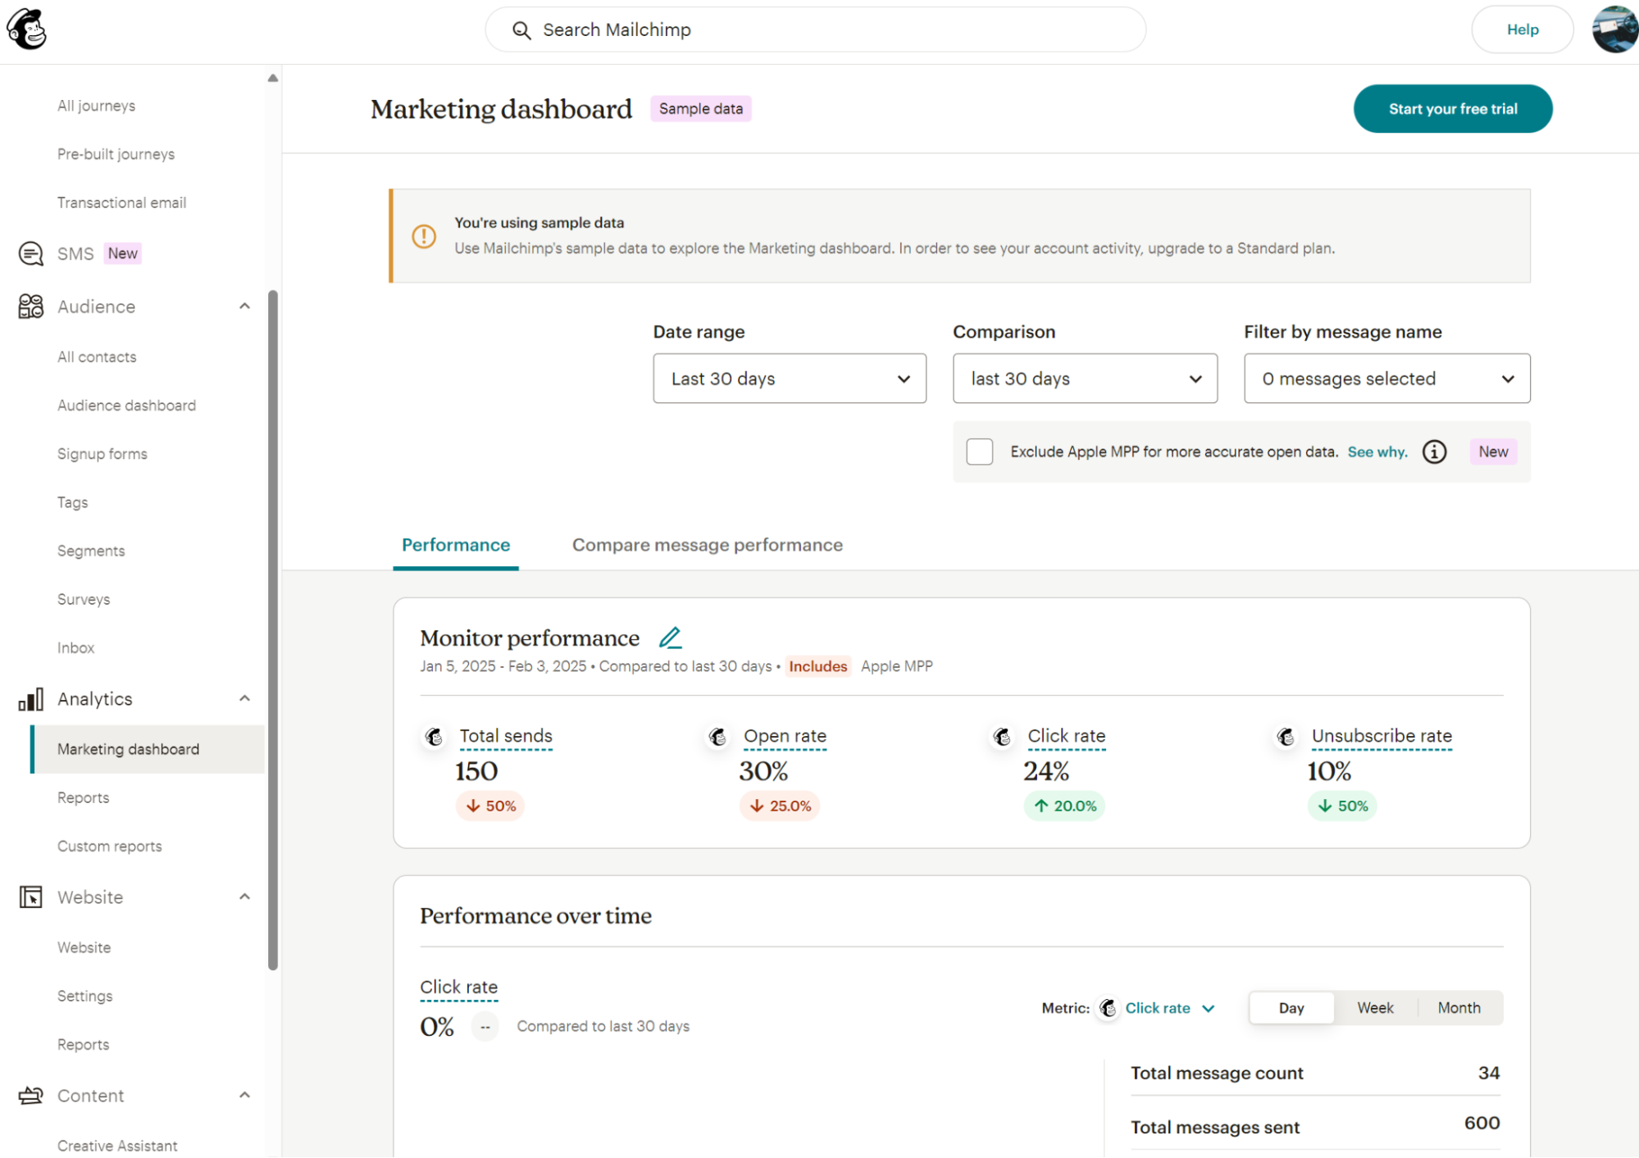Collapse the Analytics section chevron
Viewport: 1639px width, 1158px height.
[x=244, y=699]
